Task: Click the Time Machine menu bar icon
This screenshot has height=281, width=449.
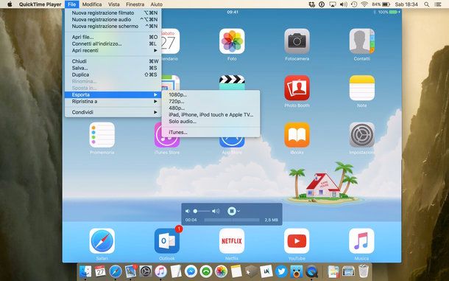Action: [x=354, y=4]
